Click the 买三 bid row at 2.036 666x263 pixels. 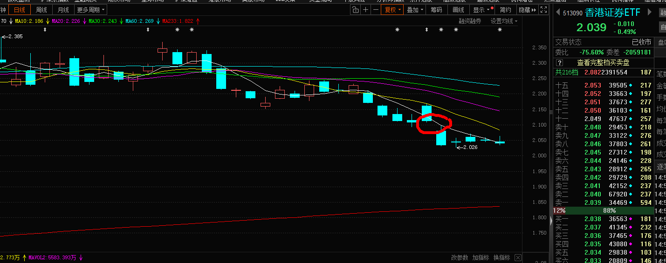tap(603, 236)
